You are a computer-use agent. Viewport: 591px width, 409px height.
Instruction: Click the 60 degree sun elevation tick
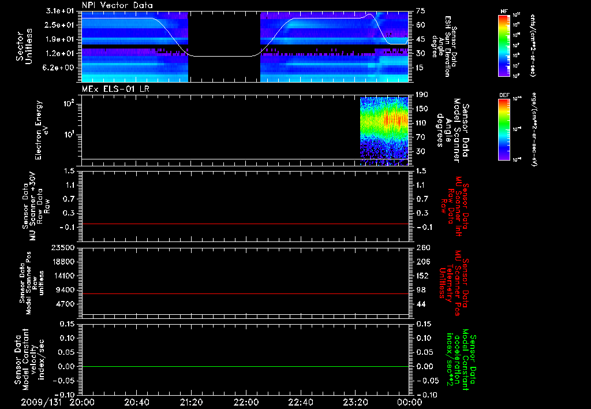[x=421, y=25]
